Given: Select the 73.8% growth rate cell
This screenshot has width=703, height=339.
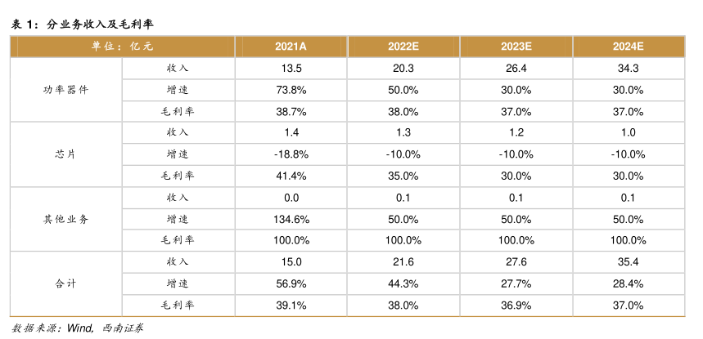Looking at the screenshot, I should [291, 90].
